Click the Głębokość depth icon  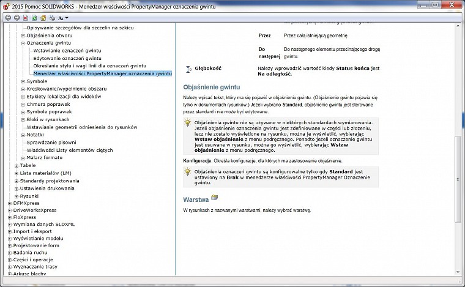click(x=188, y=69)
